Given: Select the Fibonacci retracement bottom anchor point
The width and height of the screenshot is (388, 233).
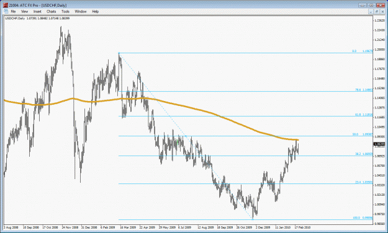Looking at the screenshot, I should point(253,219).
